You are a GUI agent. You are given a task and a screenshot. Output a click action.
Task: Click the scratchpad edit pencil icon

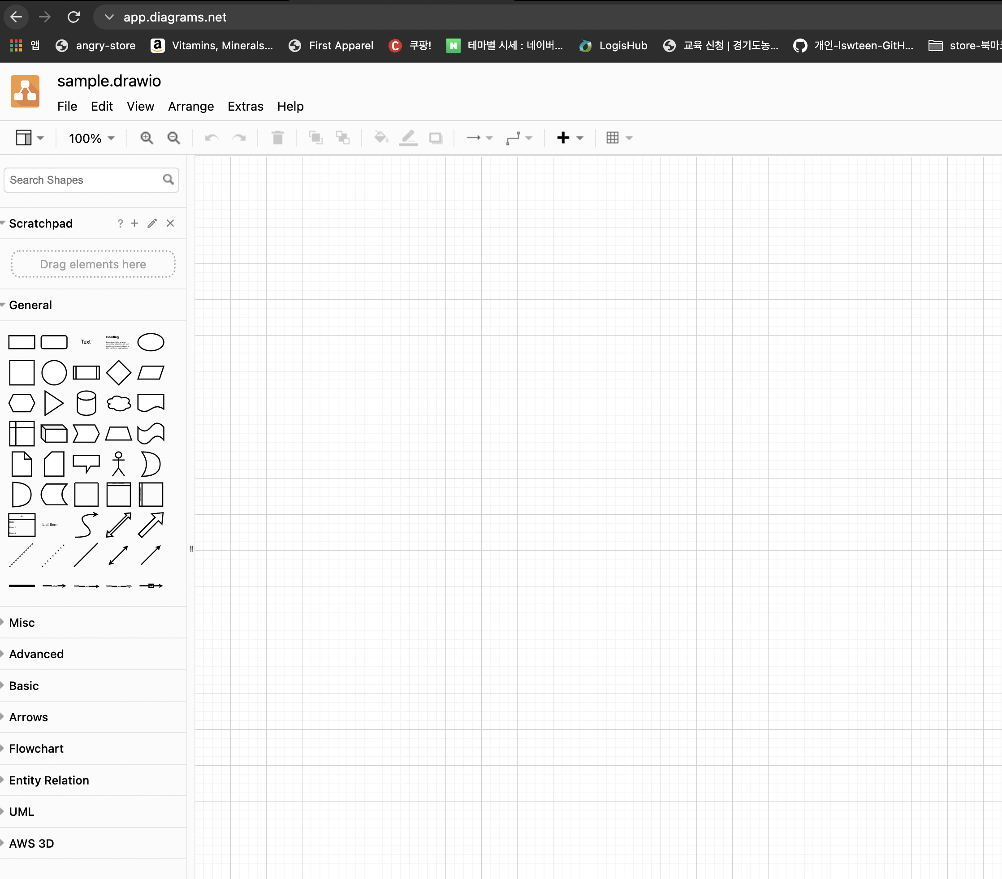(152, 224)
